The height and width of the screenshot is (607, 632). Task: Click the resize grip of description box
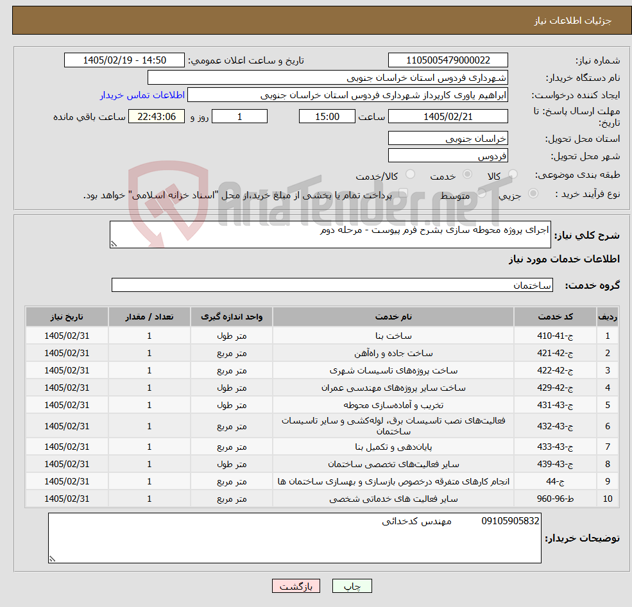(114, 244)
